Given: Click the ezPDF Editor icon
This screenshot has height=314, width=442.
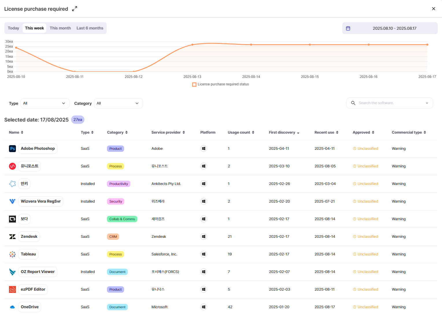Looking at the screenshot, I should pos(12,289).
